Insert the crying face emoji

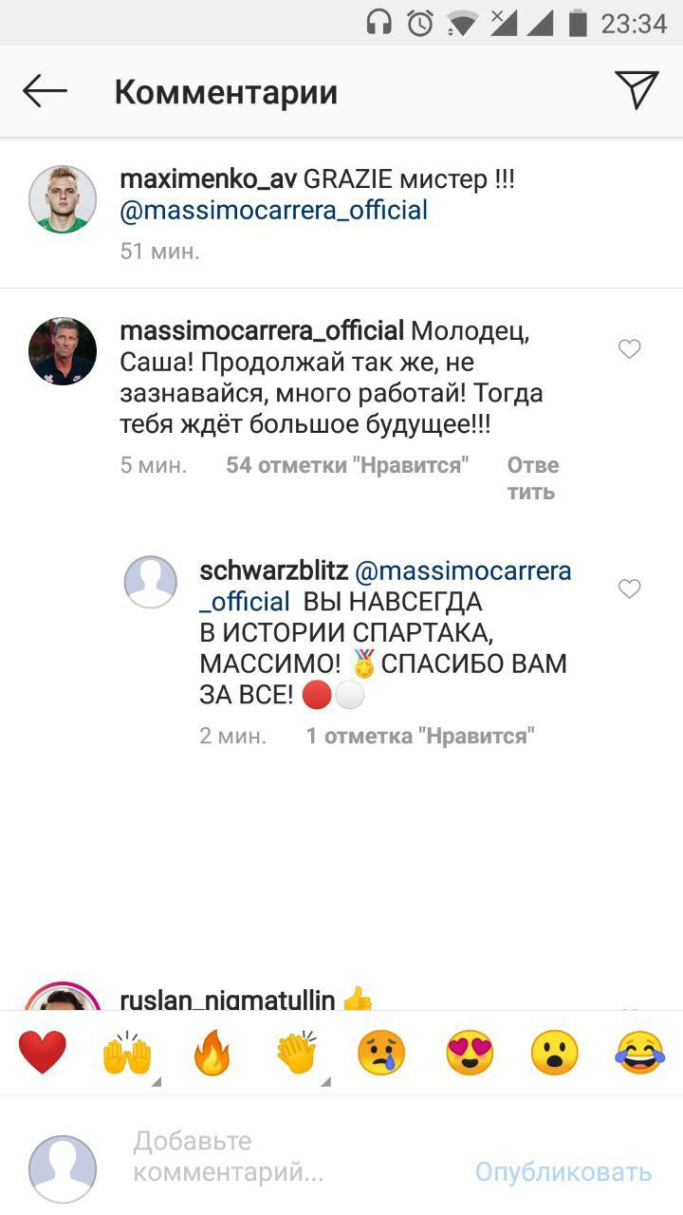tap(381, 1053)
